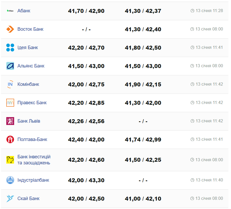Open Банк інвестицій та заощаджень link
The width and height of the screenshot is (231, 209).
(x=34, y=160)
